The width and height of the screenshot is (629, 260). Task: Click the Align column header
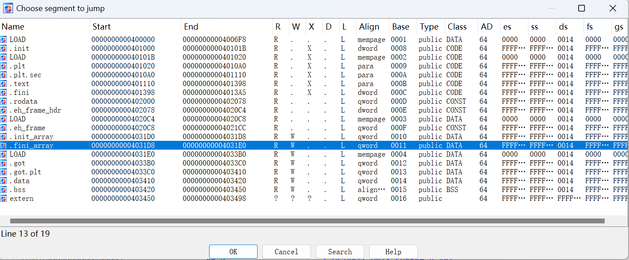coord(369,27)
